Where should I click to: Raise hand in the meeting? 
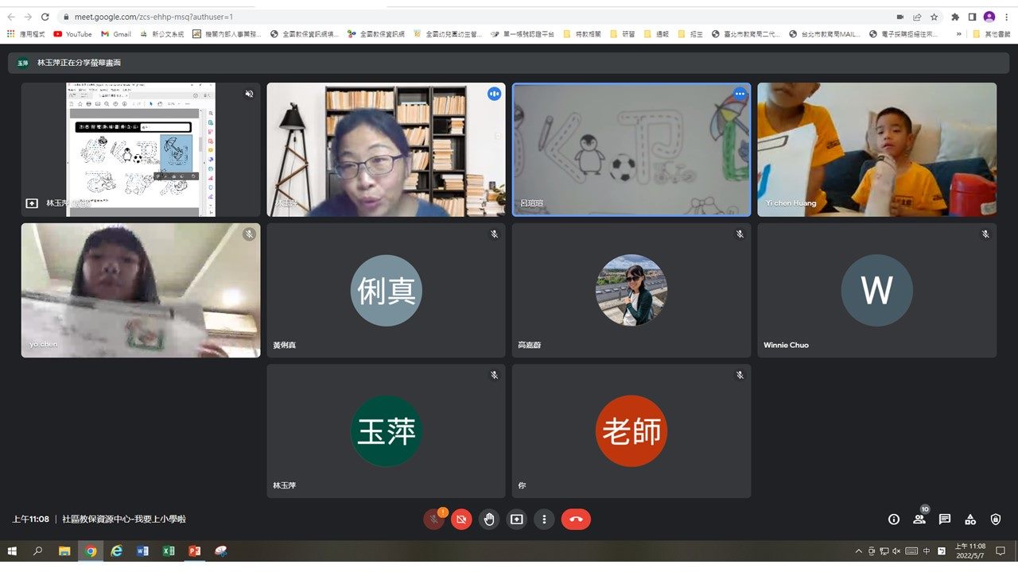[x=489, y=520]
